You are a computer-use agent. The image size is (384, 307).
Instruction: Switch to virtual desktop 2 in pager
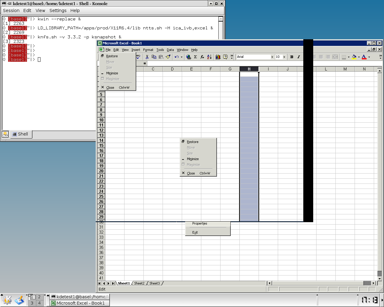pyautogui.click(x=39, y=297)
